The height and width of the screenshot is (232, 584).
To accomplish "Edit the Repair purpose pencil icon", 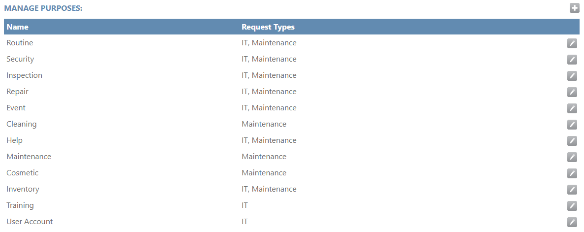I will pos(572,92).
